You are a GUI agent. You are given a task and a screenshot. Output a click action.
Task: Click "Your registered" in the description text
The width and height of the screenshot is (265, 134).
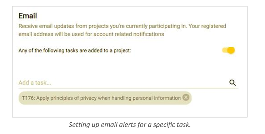[207, 26]
